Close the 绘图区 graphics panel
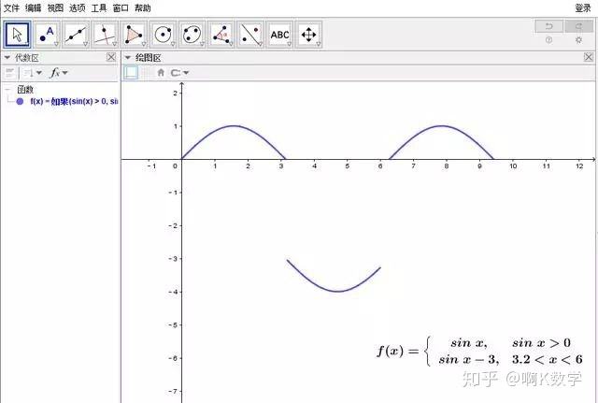 click(x=589, y=57)
